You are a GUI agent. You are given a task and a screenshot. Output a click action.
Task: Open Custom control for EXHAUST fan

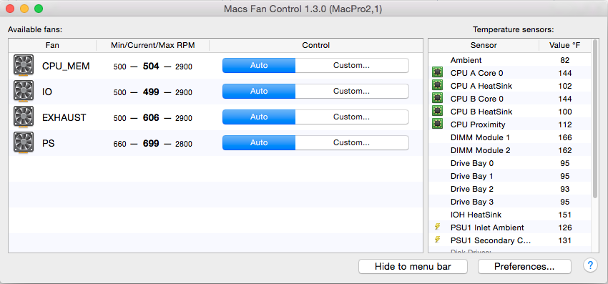352,117
